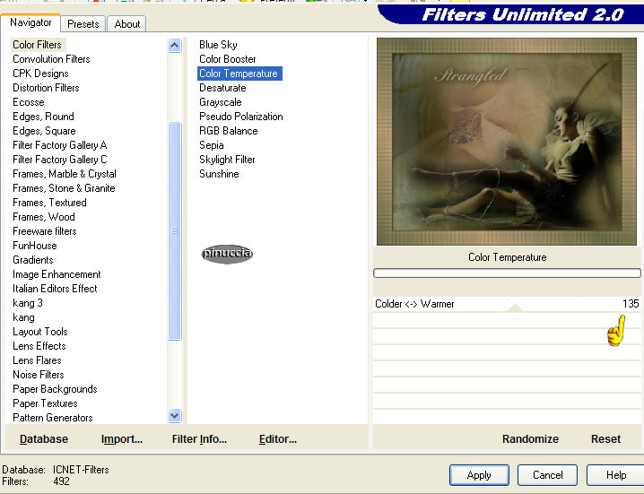Select Filter Factory Gallery A
Image resolution: width=644 pixels, height=494 pixels.
coord(60,145)
